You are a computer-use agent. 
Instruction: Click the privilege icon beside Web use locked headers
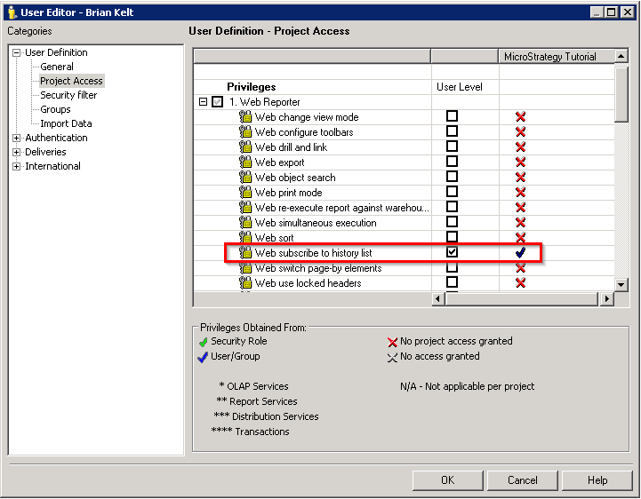245,283
